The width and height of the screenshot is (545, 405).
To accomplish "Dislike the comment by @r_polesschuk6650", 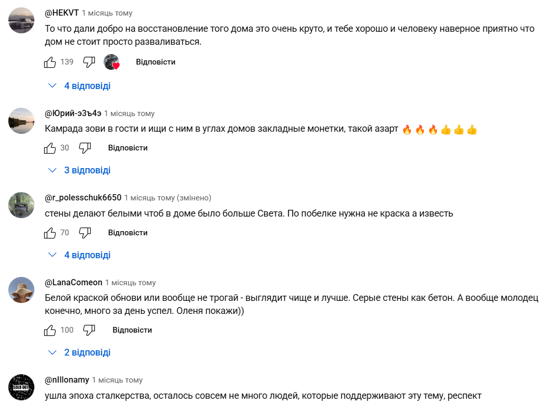I will coord(85,233).
